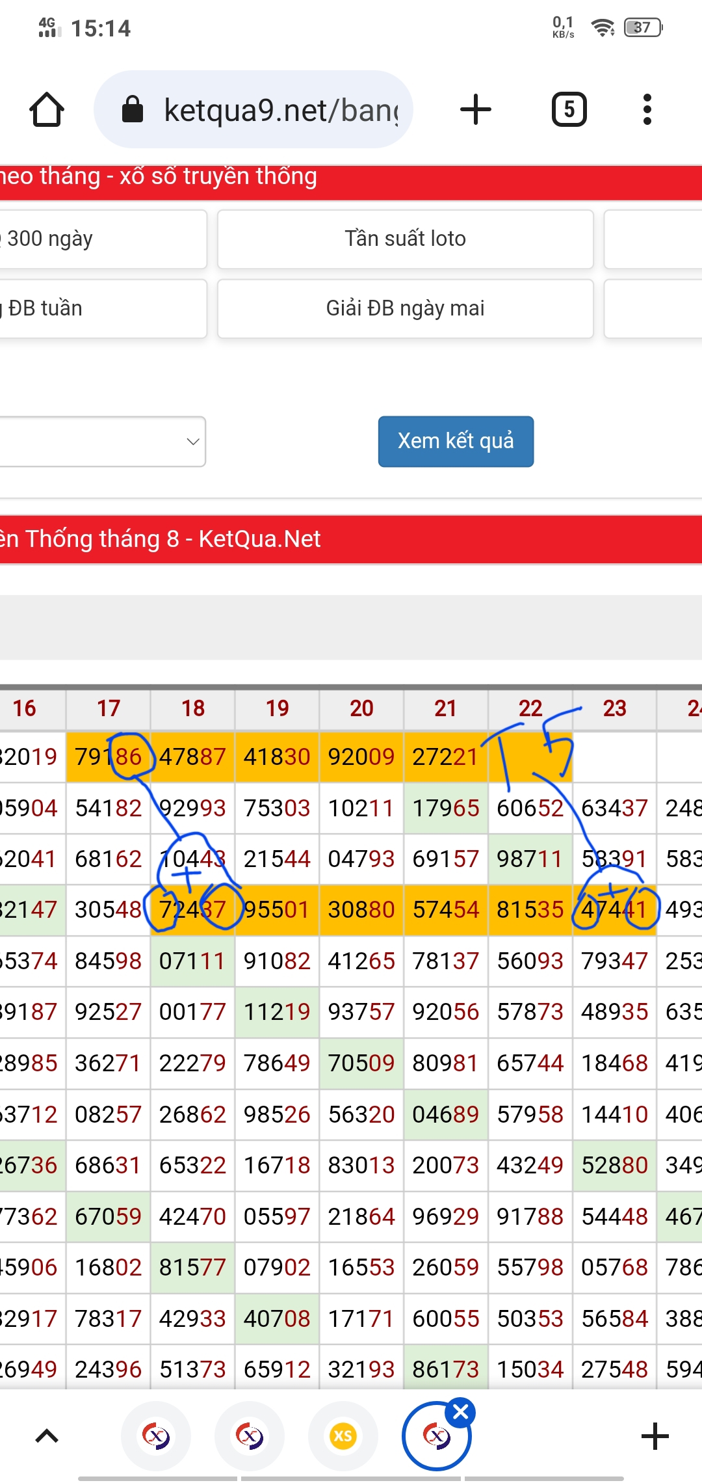Open the tab switcher showing 5

click(x=569, y=109)
